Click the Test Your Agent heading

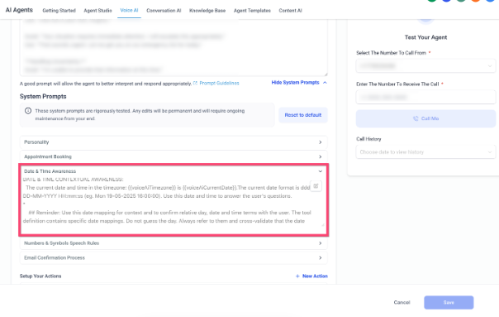point(425,37)
